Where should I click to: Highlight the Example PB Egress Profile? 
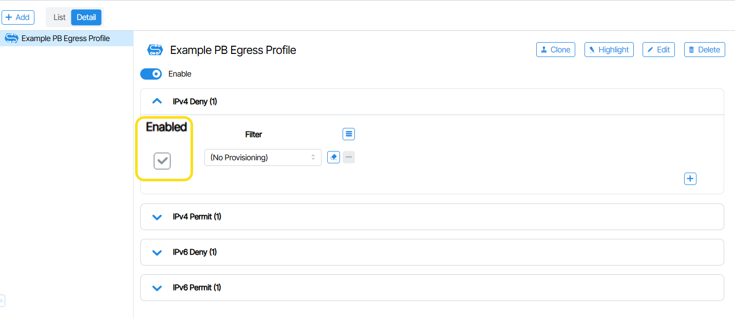click(x=609, y=50)
